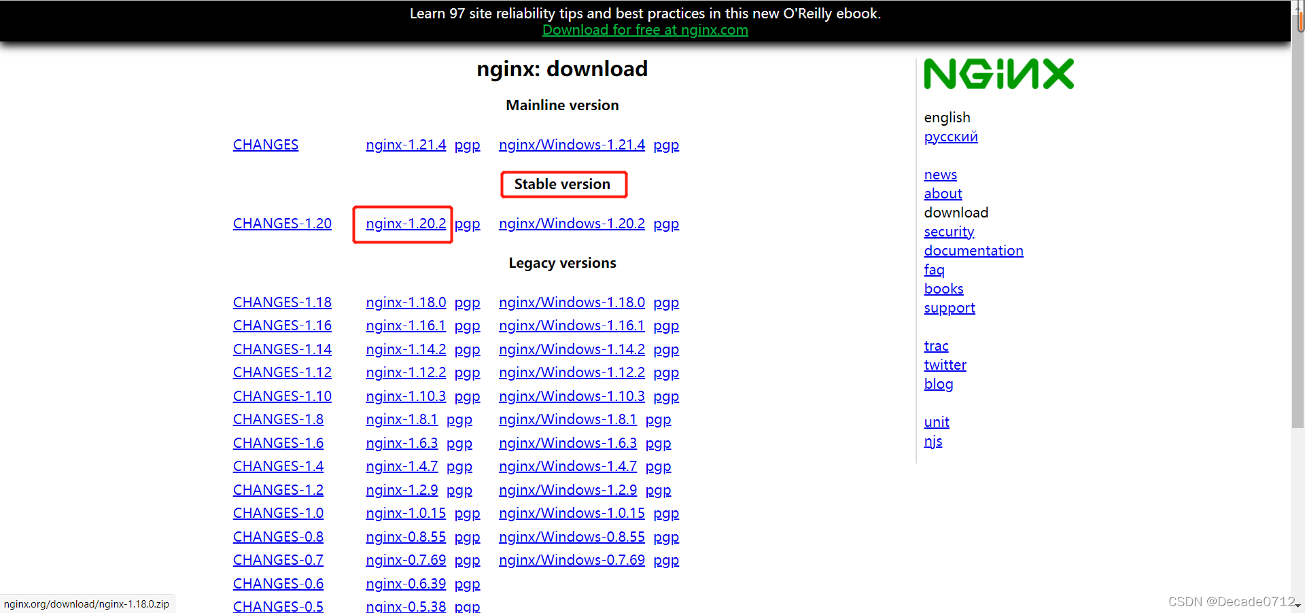This screenshot has width=1305, height=613.
Task: Open CHANGES-1.18 changelog
Action: [x=282, y=302]
